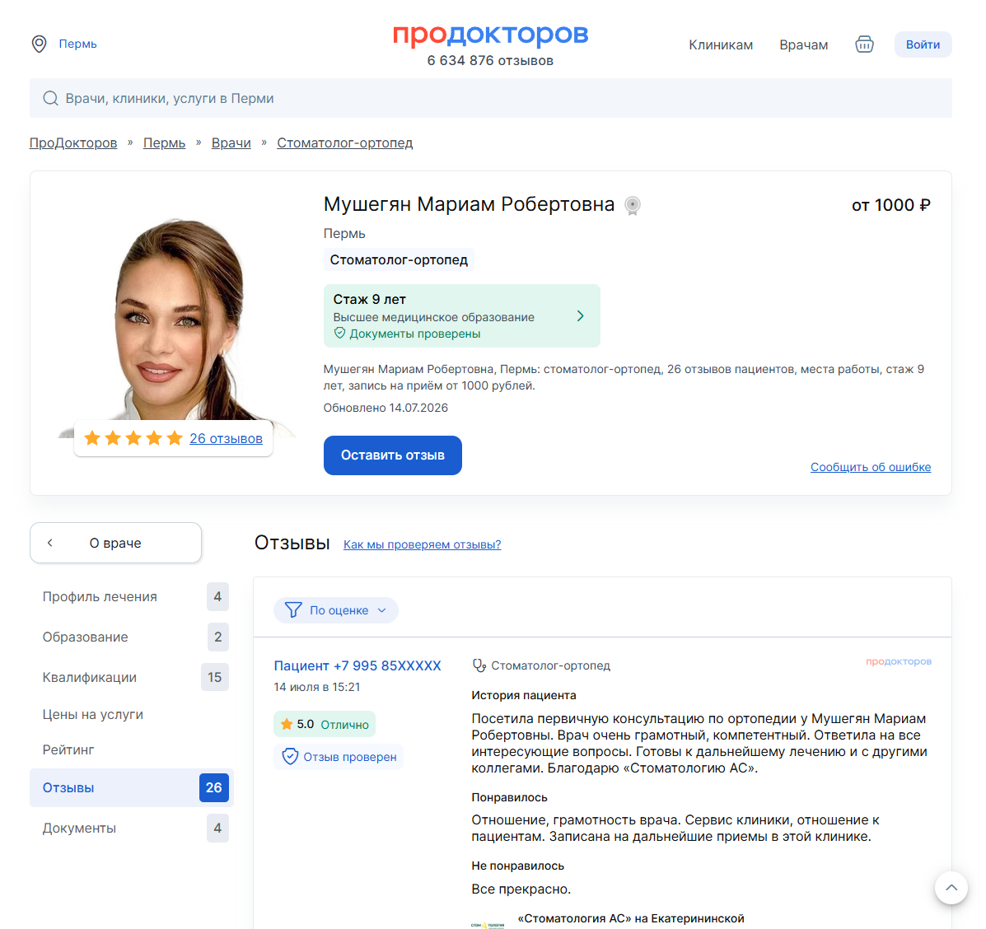
Task: Click the search magnifier icon
Action: (x=50, y=99)
